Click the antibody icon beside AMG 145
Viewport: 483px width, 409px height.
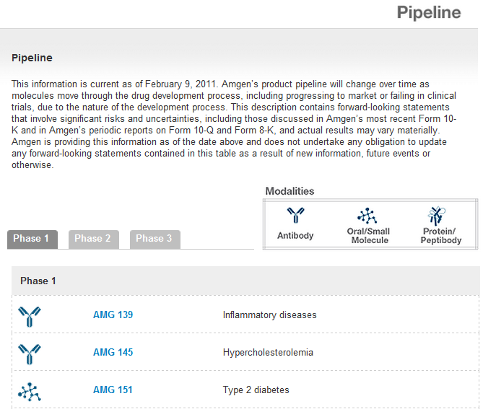(x=30, y=354)
